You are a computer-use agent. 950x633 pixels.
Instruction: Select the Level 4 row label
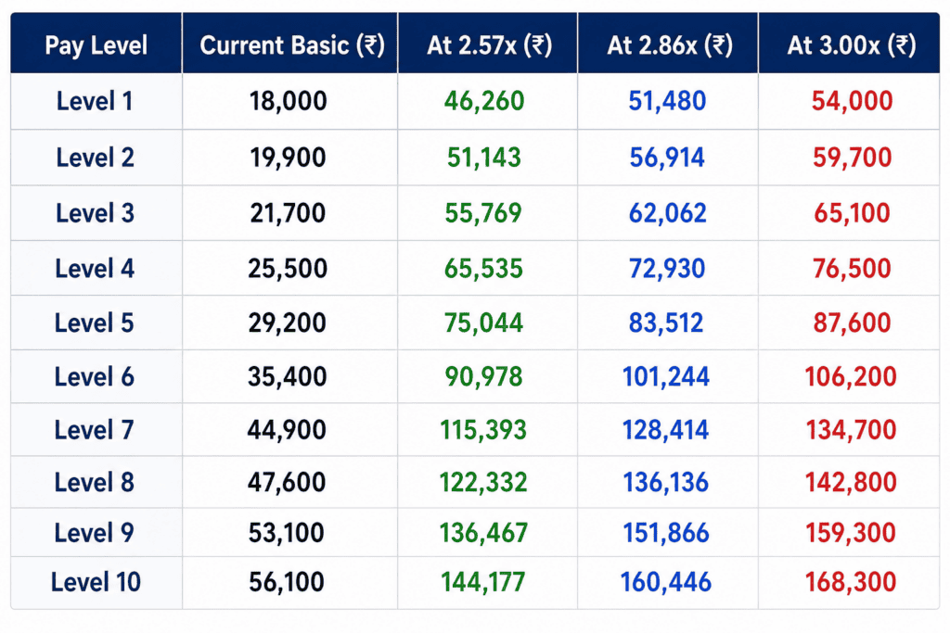95,269
